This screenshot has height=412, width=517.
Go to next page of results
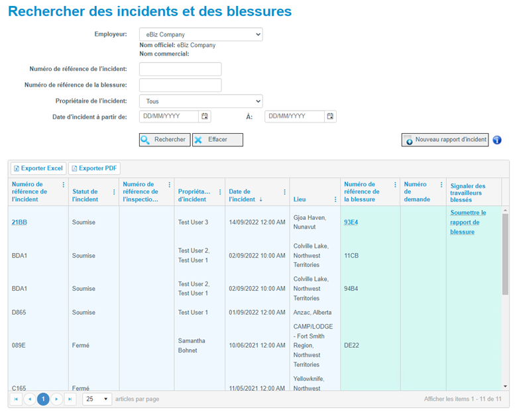tap(57, 399)
